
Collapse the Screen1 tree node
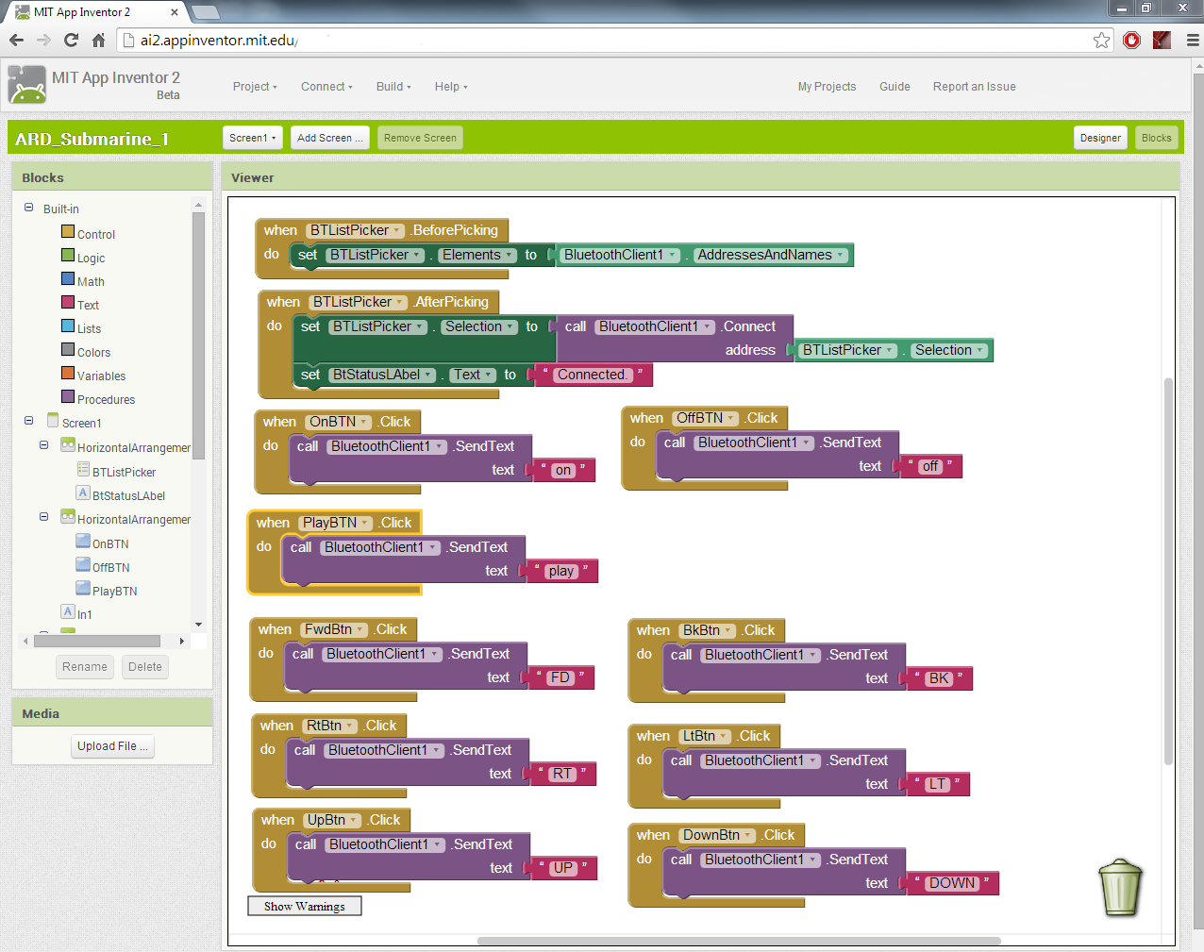28,421
